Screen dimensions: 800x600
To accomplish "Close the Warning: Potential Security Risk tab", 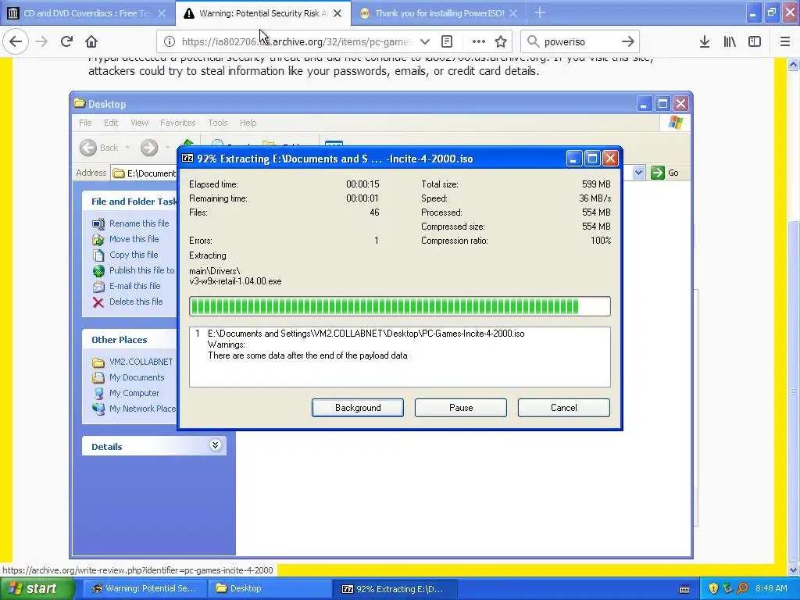I will [337, 13].
